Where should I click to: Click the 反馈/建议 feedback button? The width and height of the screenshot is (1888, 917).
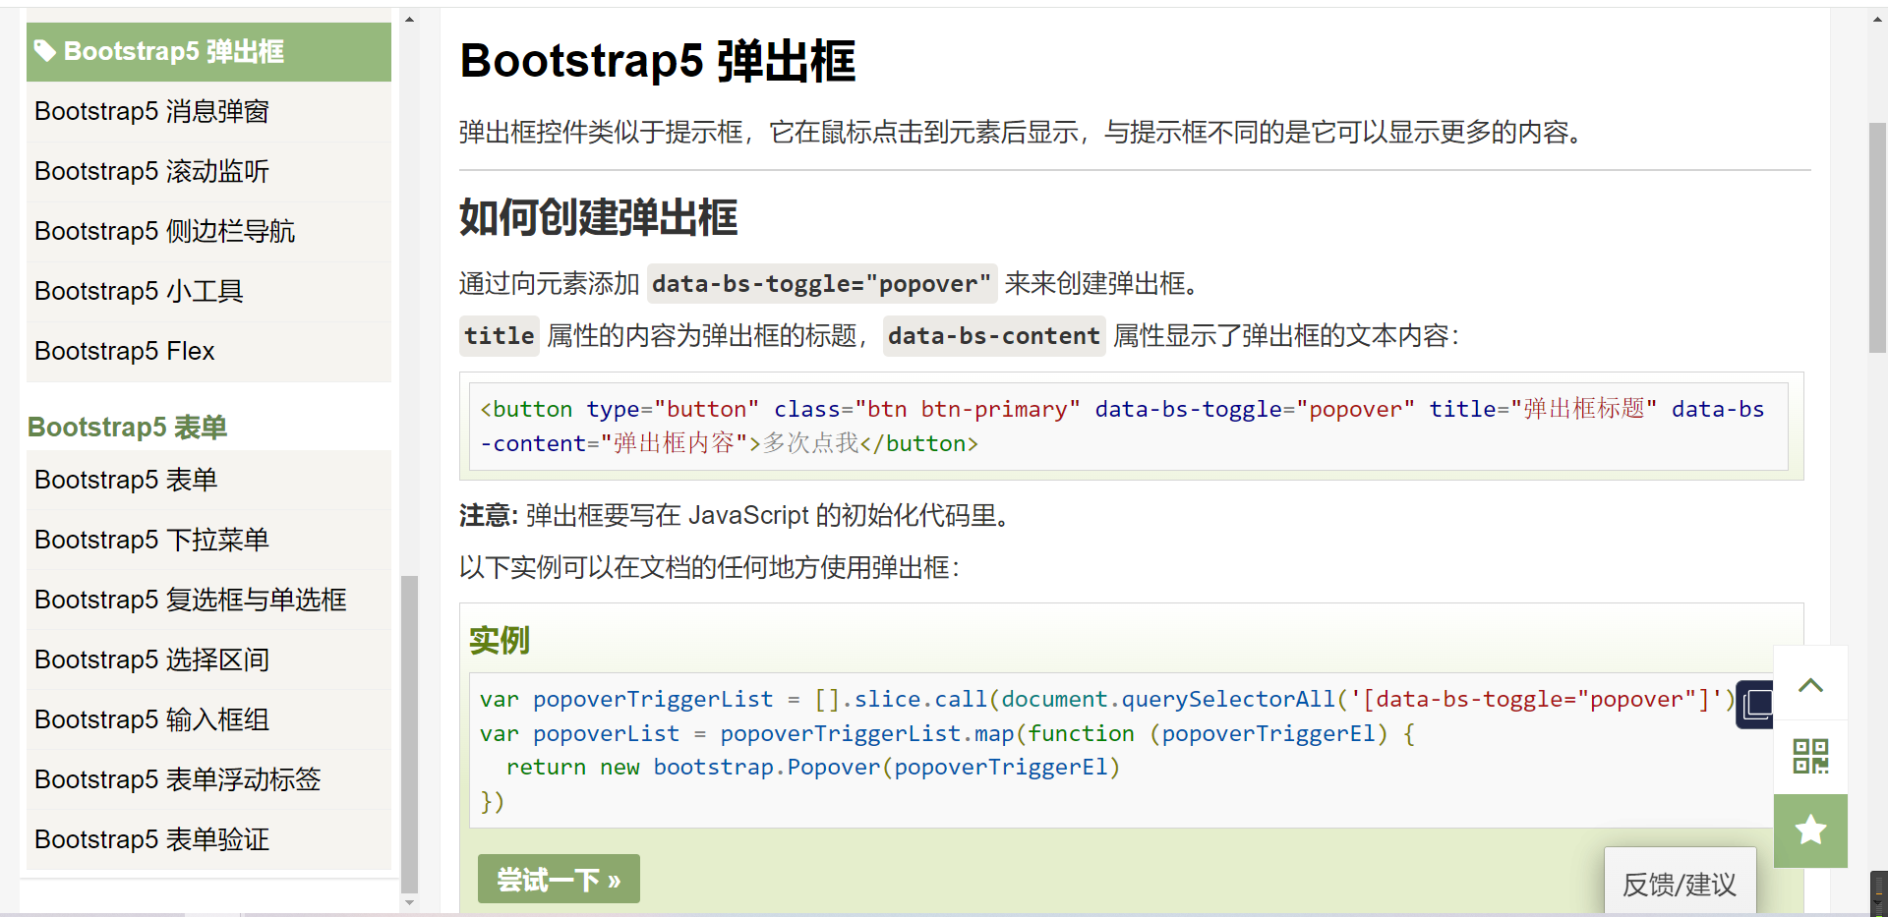tap(1680, 884)
